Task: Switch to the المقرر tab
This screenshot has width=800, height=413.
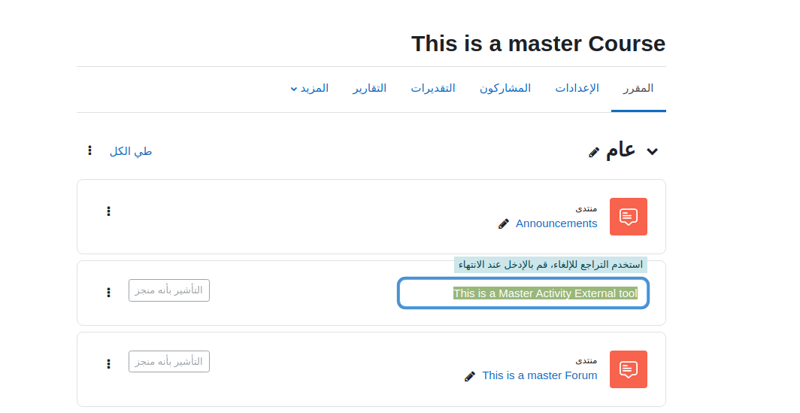Action: point(638,88)
